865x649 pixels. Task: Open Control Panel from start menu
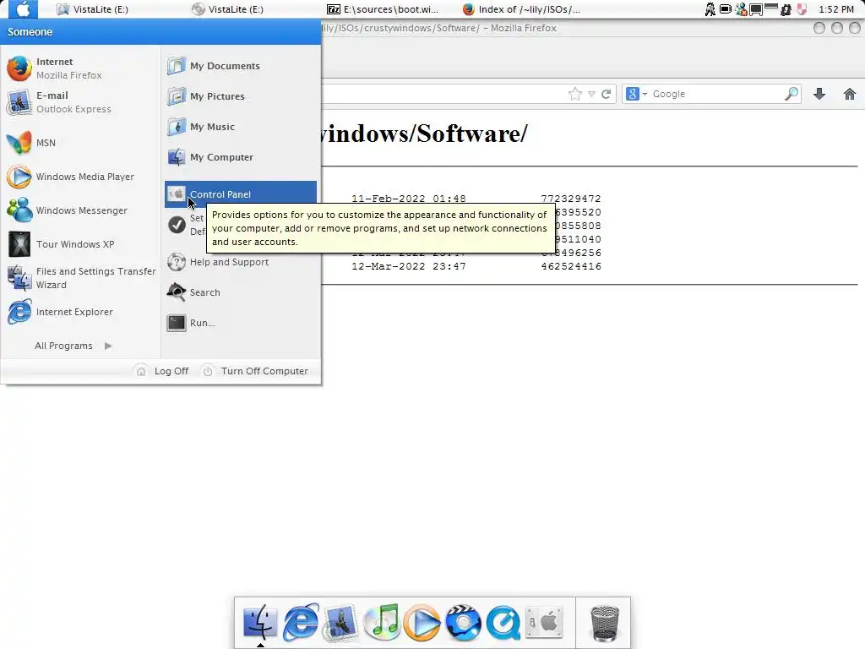pos(241,194)
